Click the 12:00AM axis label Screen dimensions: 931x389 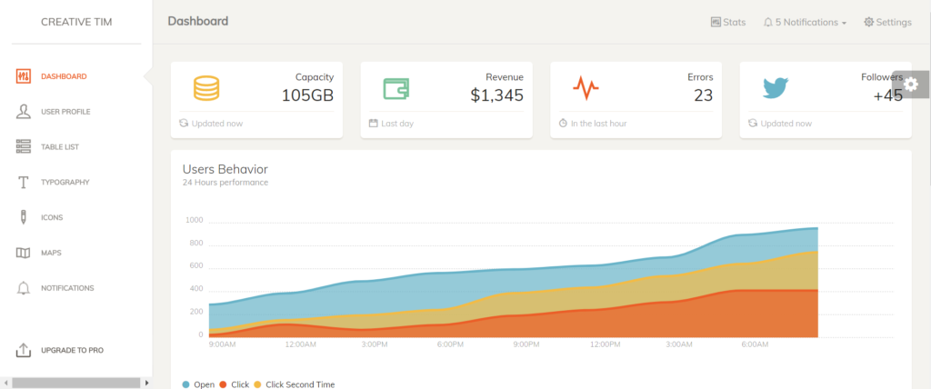click(300, 344)
